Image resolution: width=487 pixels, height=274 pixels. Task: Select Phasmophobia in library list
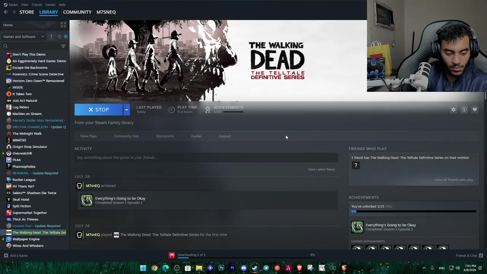(24, 167)
